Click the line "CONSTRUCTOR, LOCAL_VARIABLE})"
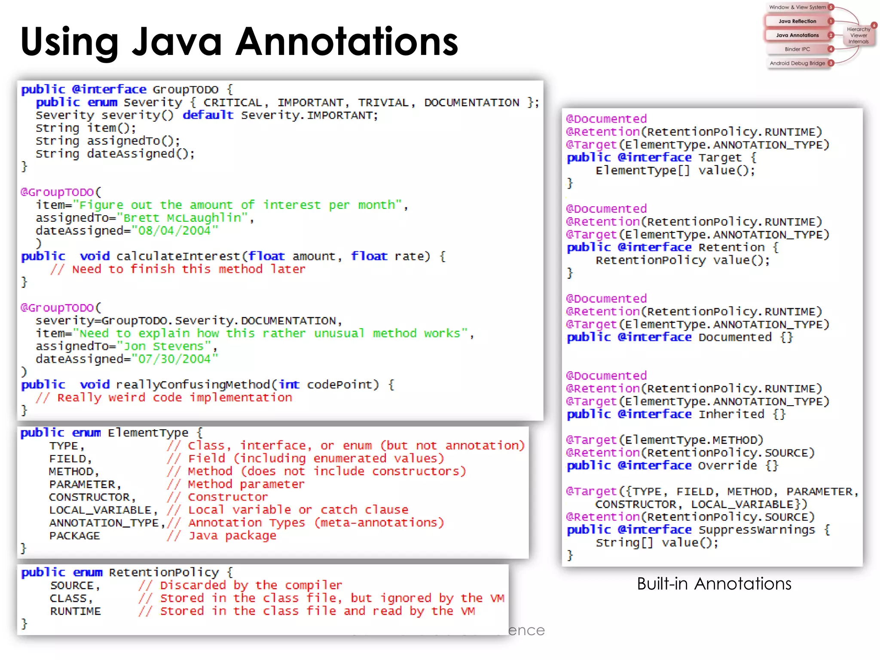 click(x=701, y=504)
